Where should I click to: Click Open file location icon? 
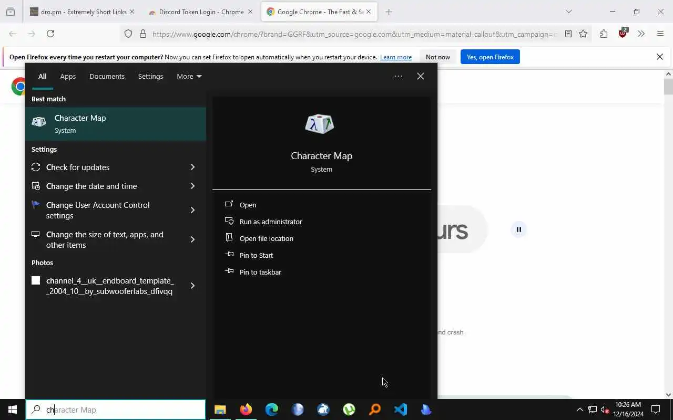click(229, 238)
